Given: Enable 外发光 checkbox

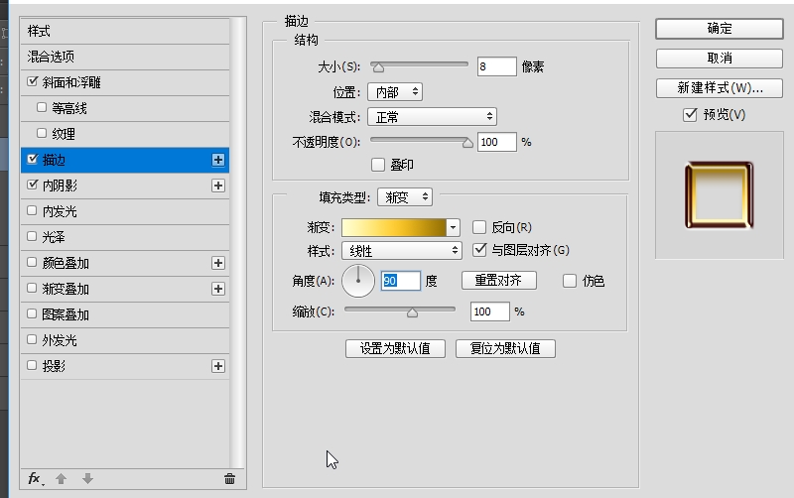Looking at the screenshot, I should [32, 339].
